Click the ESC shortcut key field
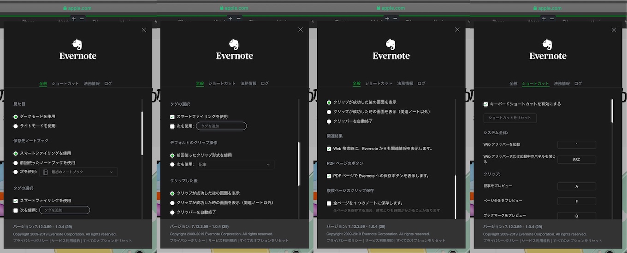The width and height of the screenshot is (627, 253). [576, 160]
